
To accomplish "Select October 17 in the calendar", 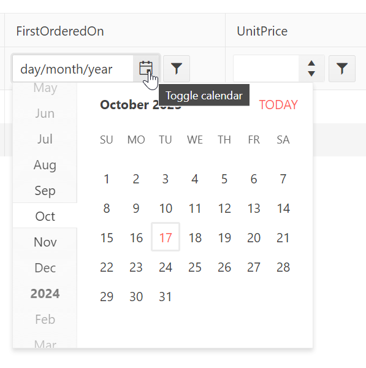I will coord(166,237).
